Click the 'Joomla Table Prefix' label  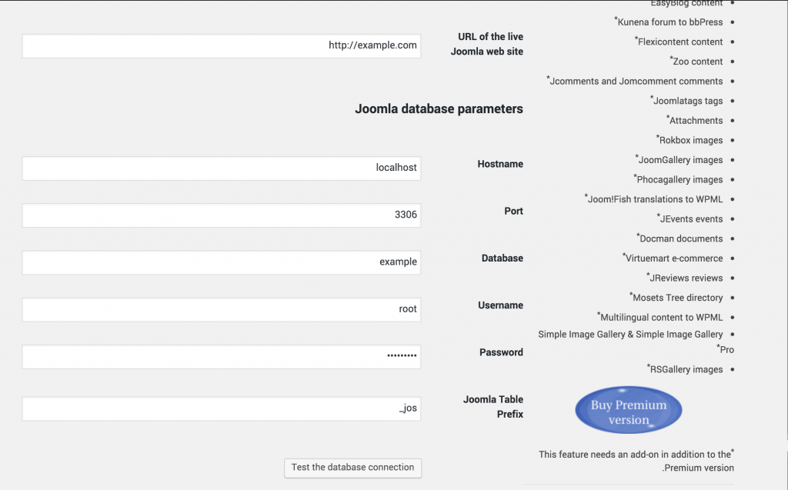493,407
